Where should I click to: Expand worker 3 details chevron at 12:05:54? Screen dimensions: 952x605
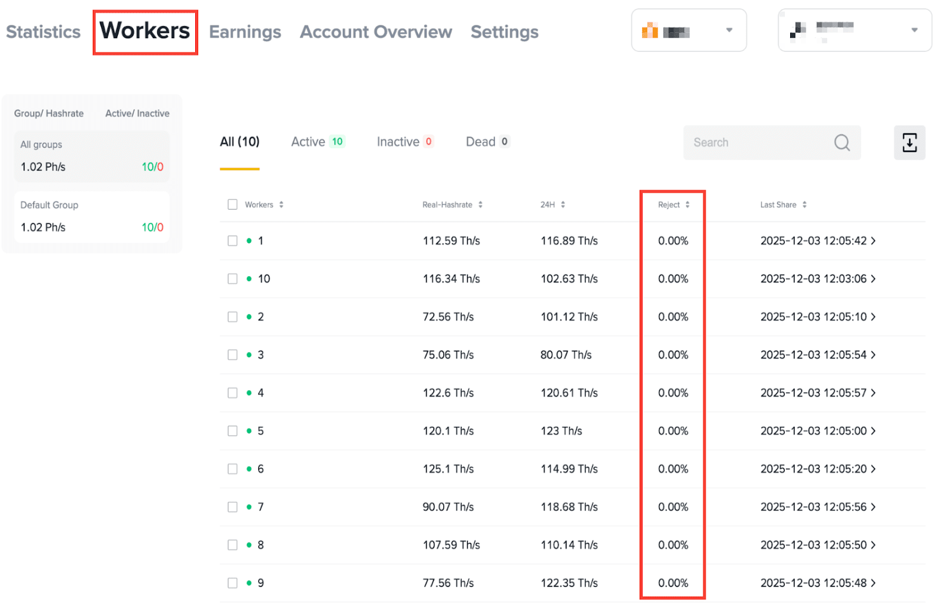(873, 355)
